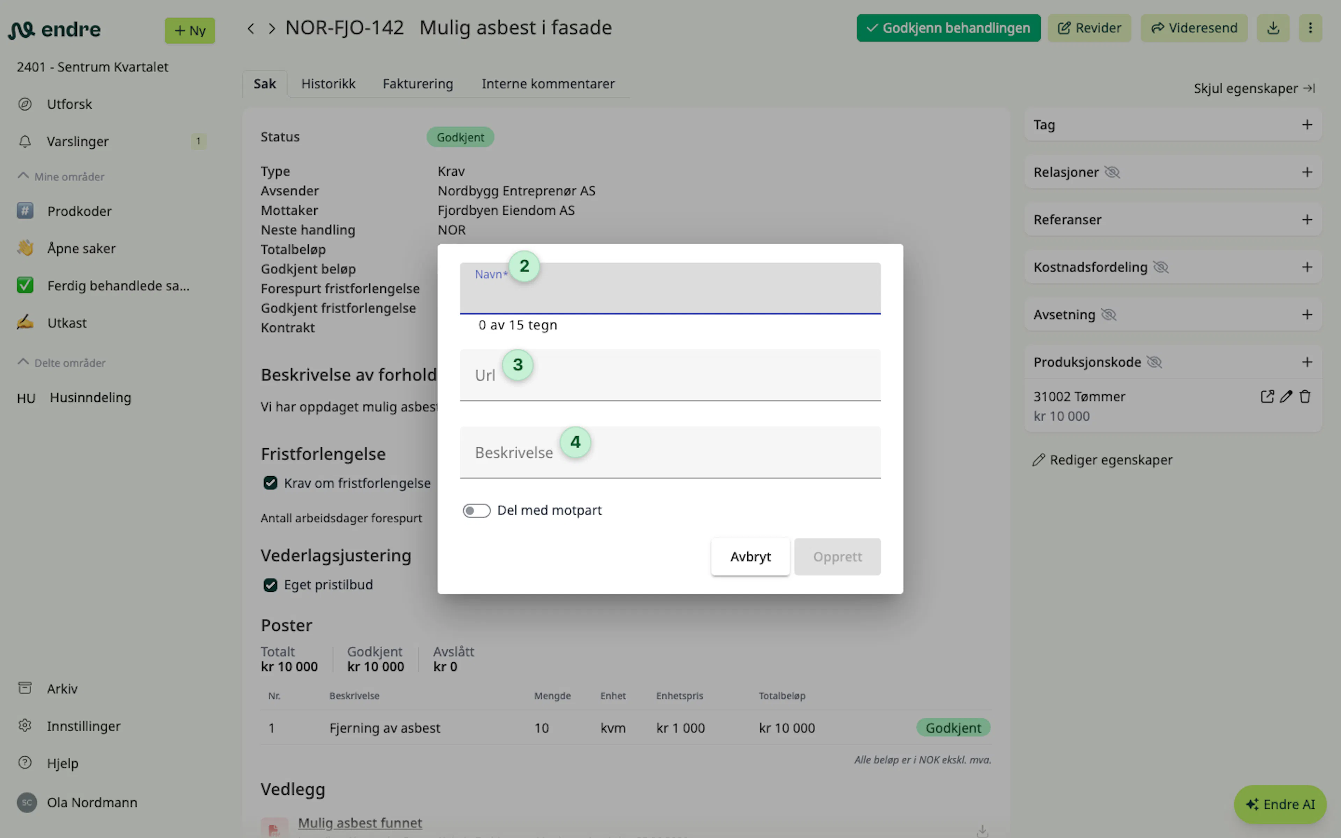The width and height of the screenshot is (1341, 838).
Task: Hide properties with Skjul egenskaper
Action: 1254,88
